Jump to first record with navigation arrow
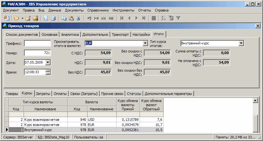Viewport: 263px width, 141px height. pyautogui.click(x=122, y=18)
